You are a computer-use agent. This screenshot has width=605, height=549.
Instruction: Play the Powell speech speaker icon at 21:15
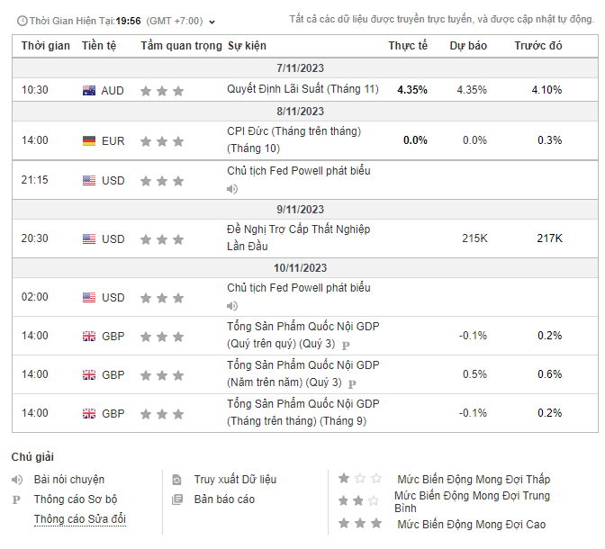point(232,188)
